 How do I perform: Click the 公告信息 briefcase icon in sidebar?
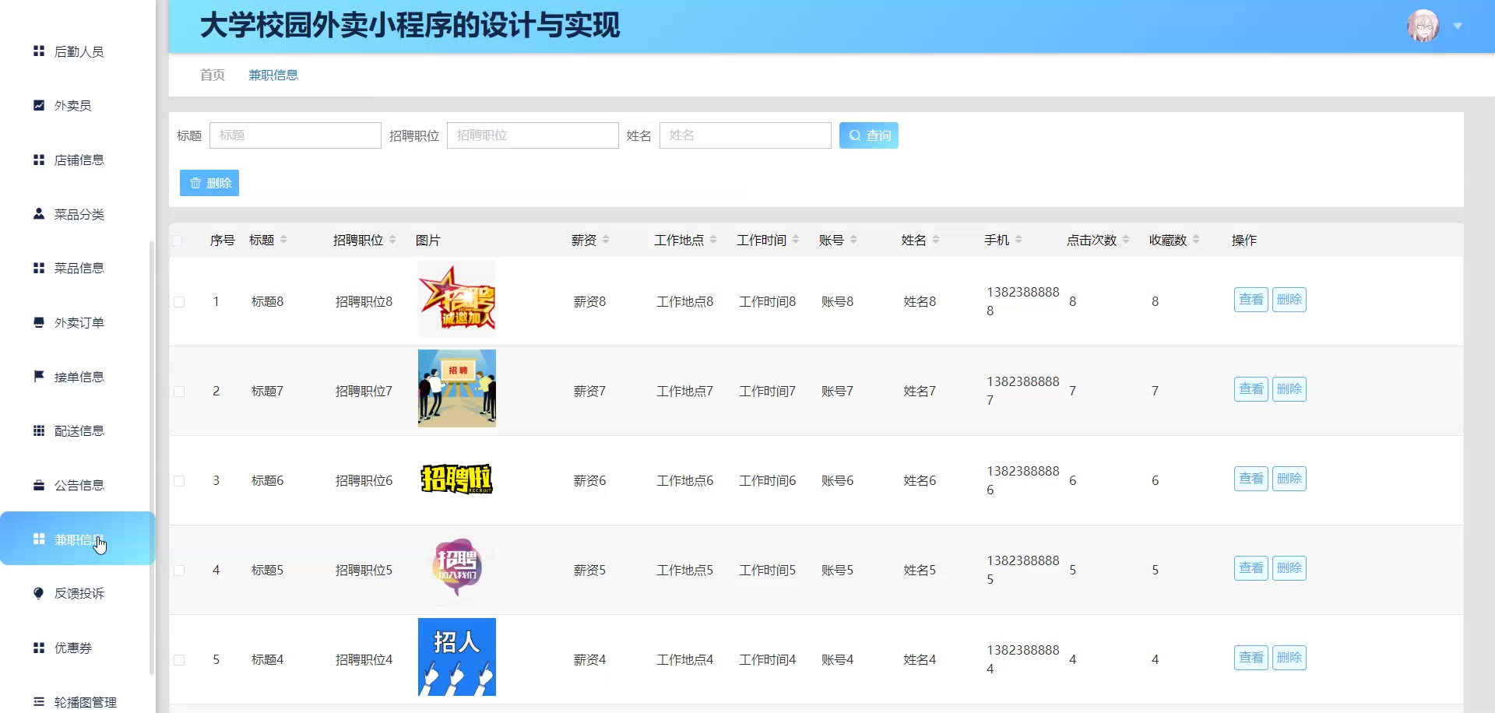click(38, 485)
